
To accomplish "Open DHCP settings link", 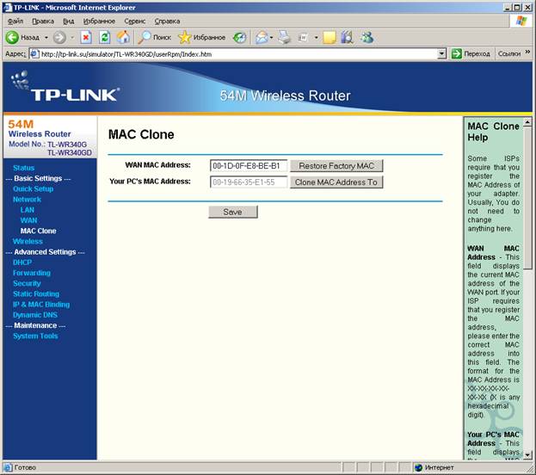I will 22,262.
